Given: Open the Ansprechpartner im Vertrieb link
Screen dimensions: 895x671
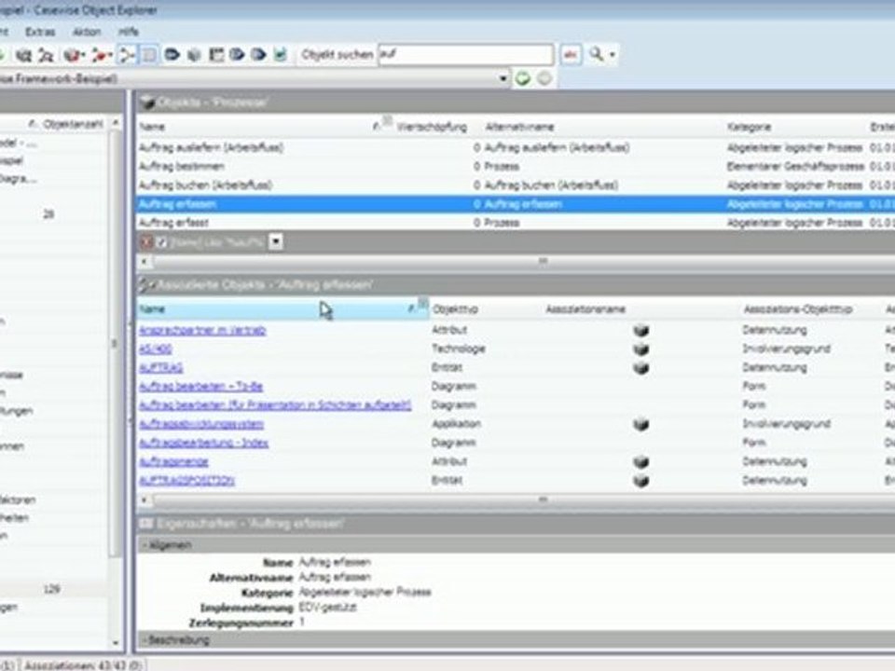Looking at the screenshot, I should click(202, 330).
